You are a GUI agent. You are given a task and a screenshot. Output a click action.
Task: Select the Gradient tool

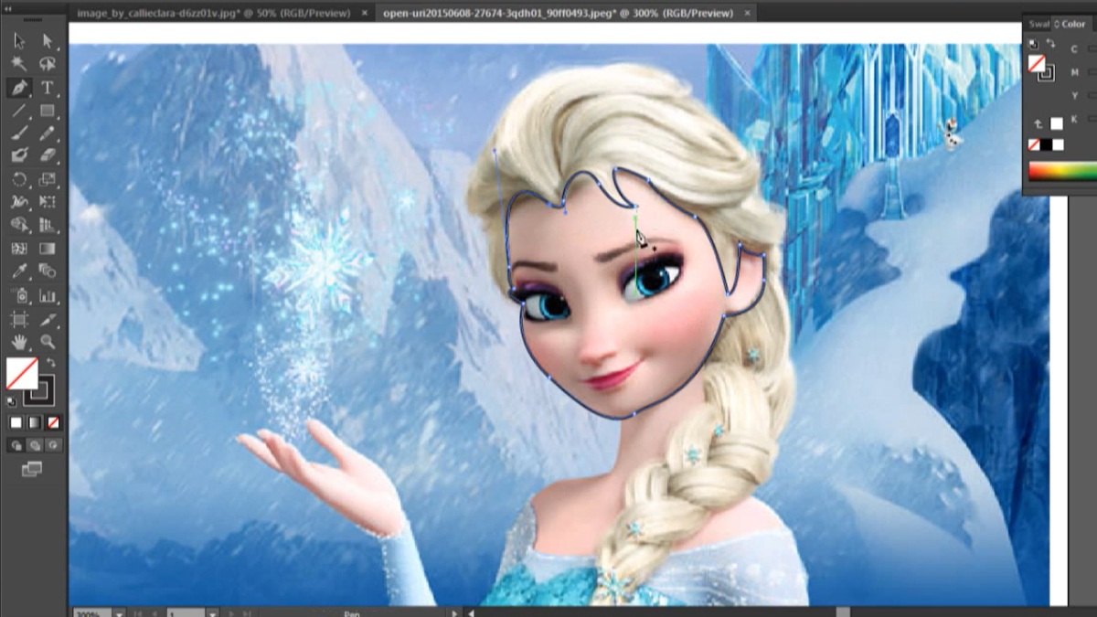pos(48,249)
